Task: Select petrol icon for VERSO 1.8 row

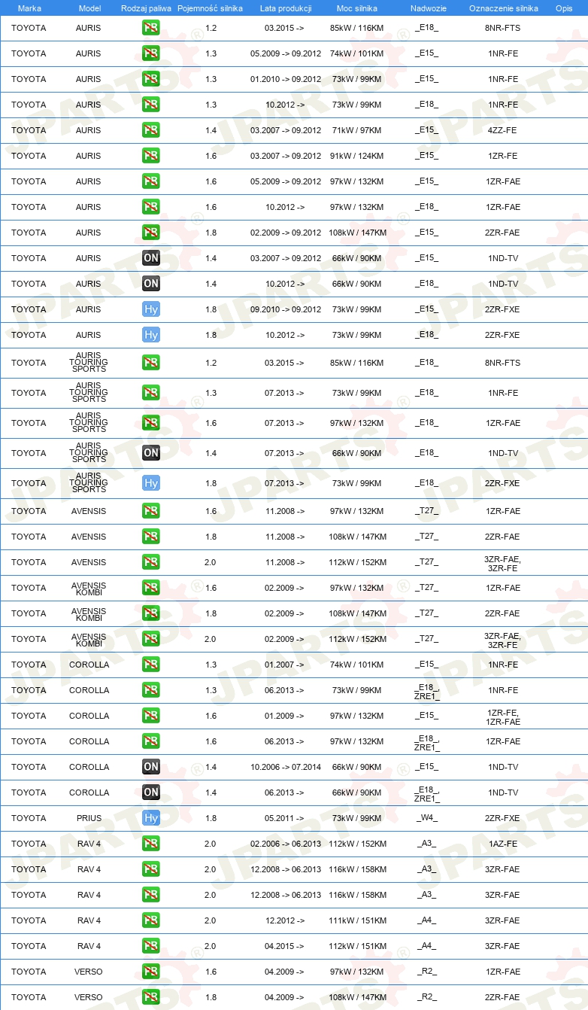Action: tap(151, 997)
